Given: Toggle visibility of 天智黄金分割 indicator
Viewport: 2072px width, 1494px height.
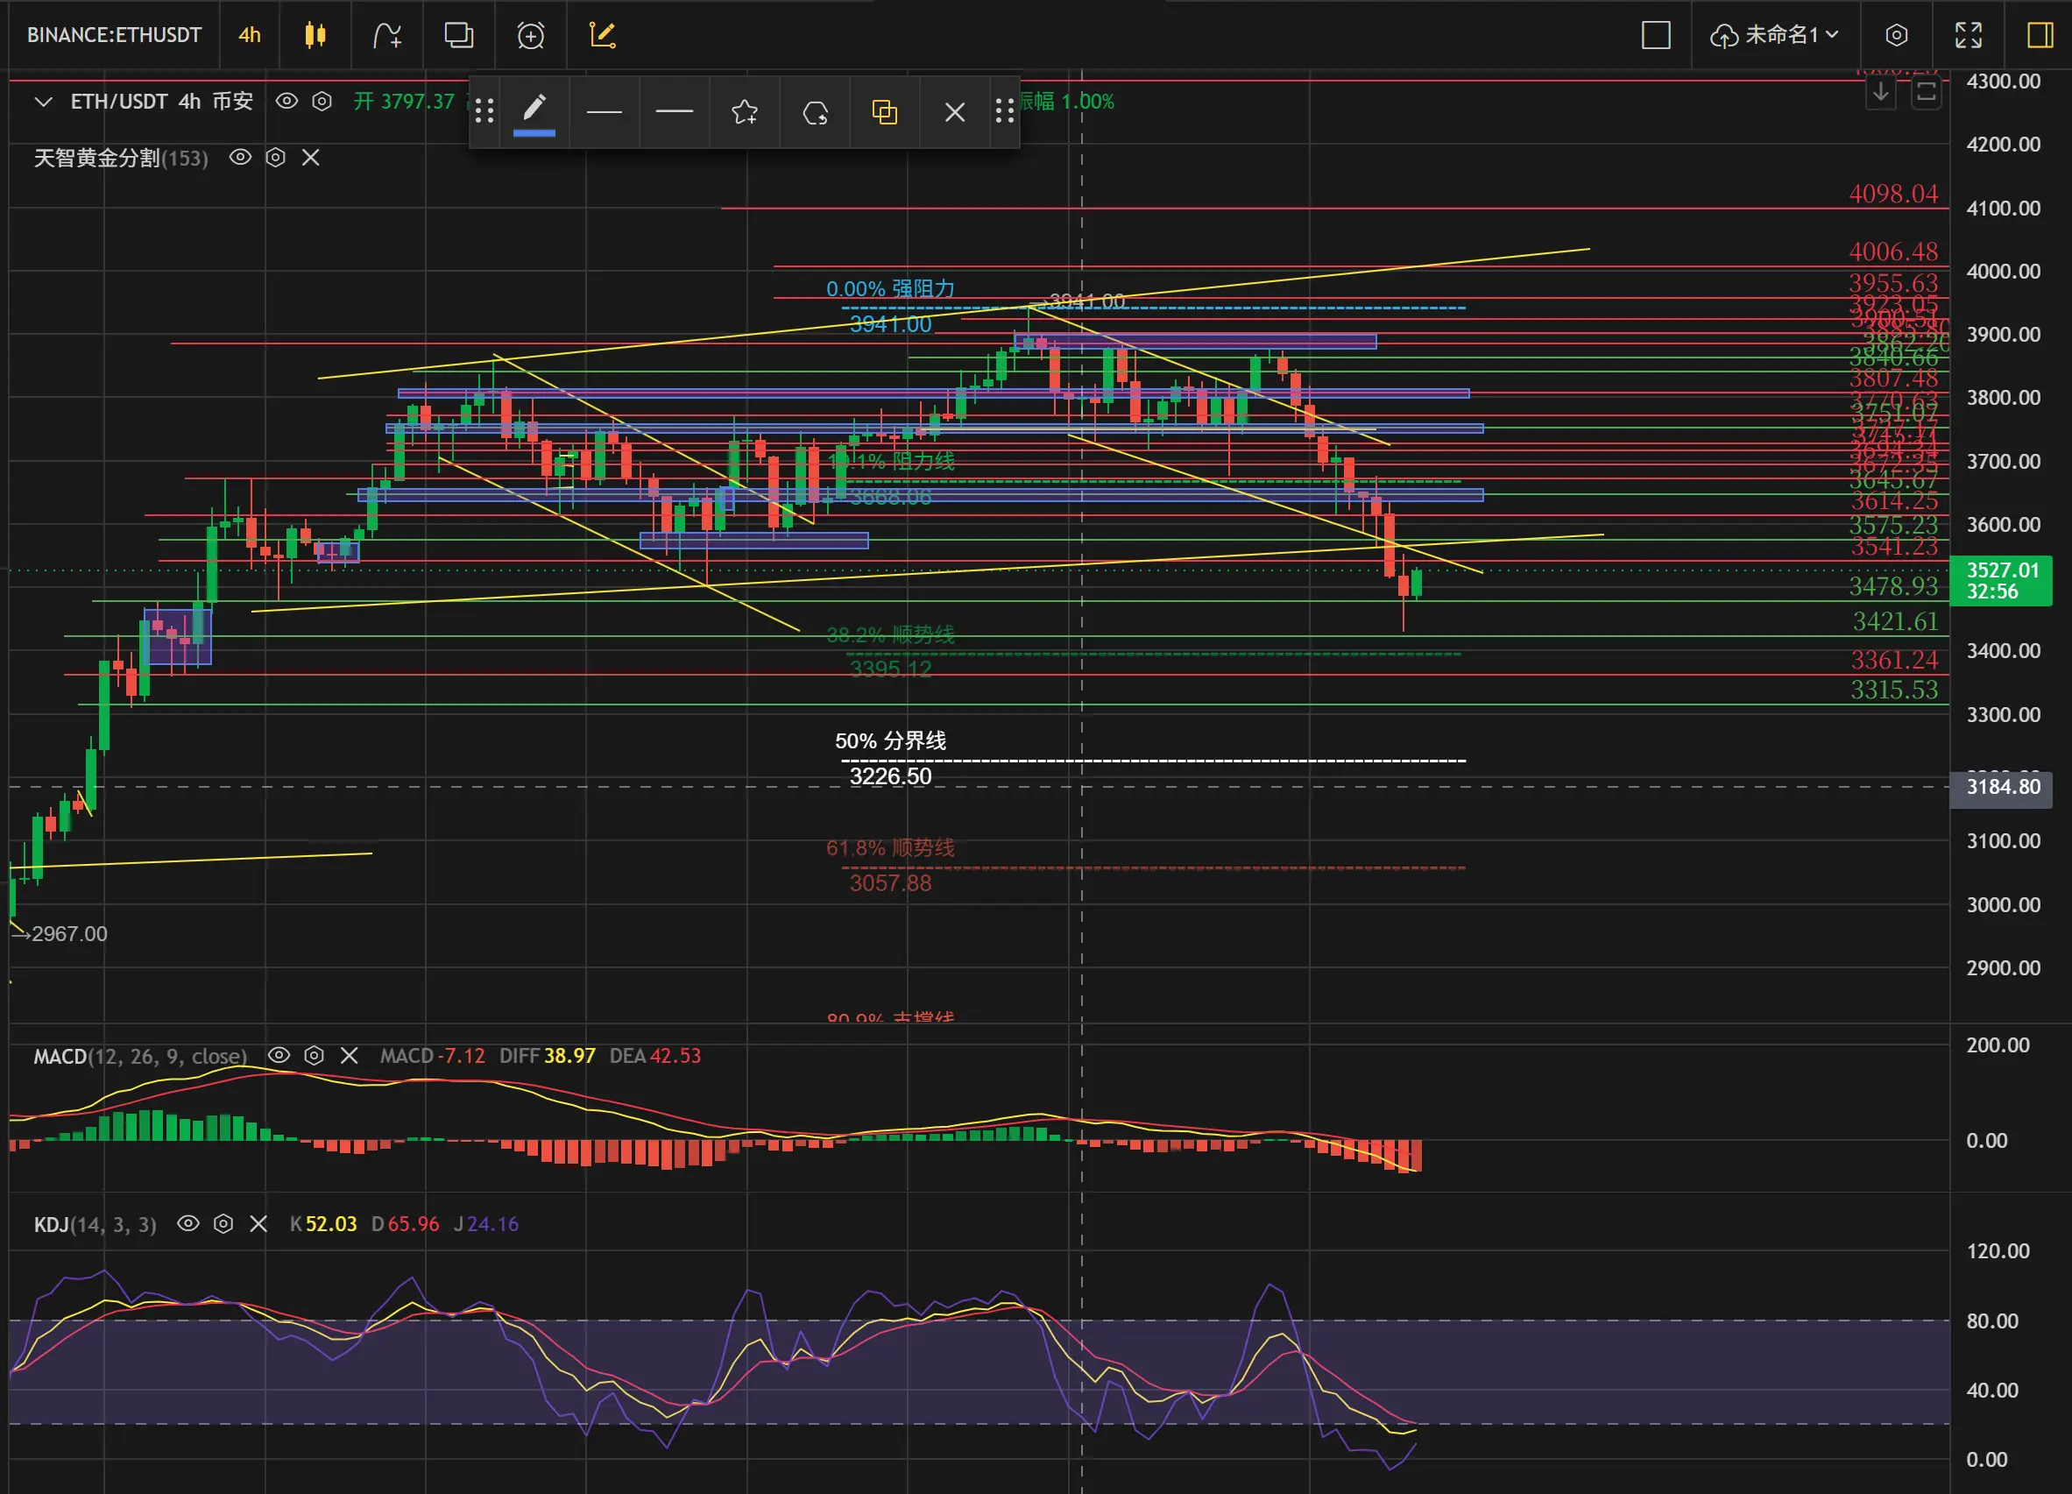Looking at the screenshot, I should 240,157.
